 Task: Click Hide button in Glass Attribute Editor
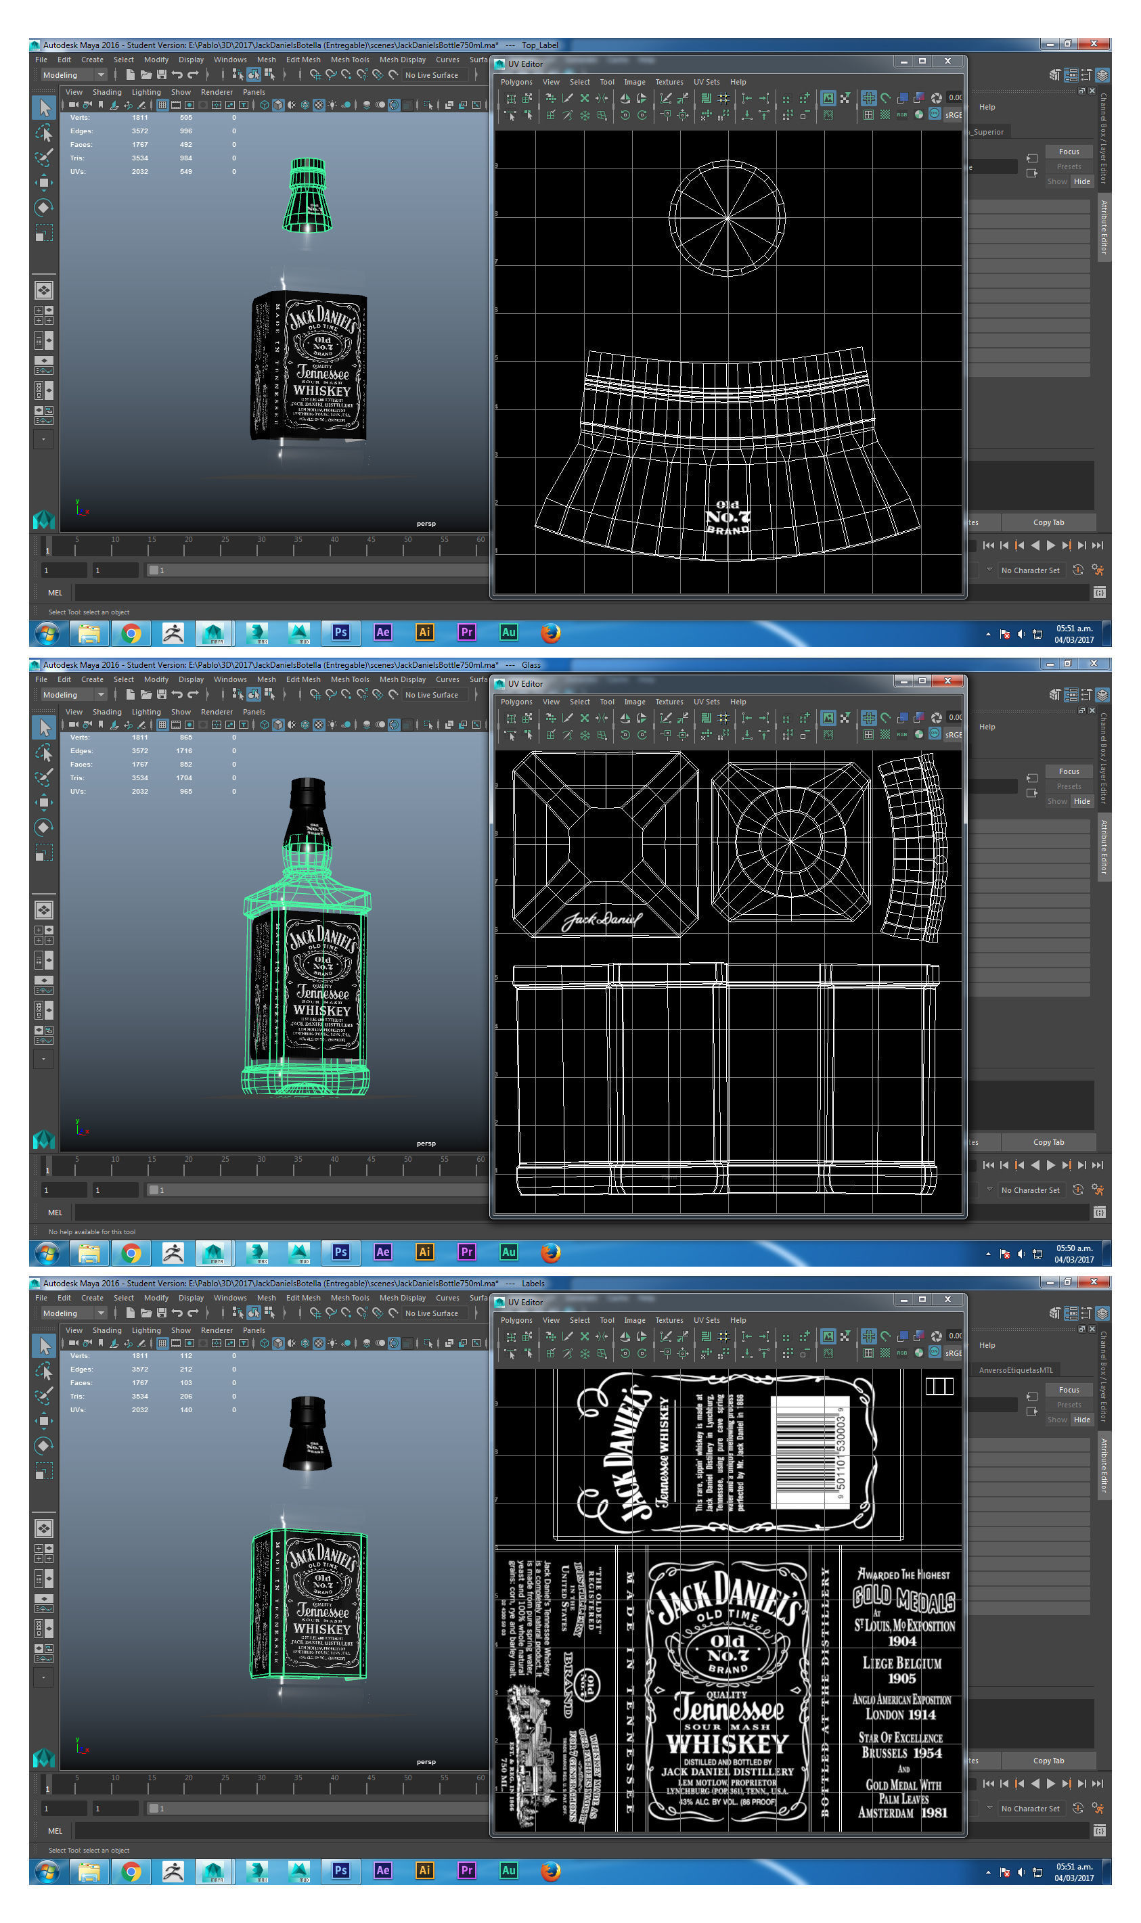(x=1082, y=801)
